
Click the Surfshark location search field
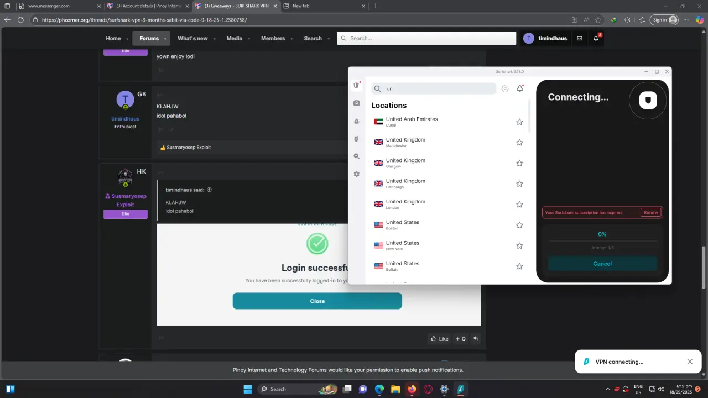(434, 88)
